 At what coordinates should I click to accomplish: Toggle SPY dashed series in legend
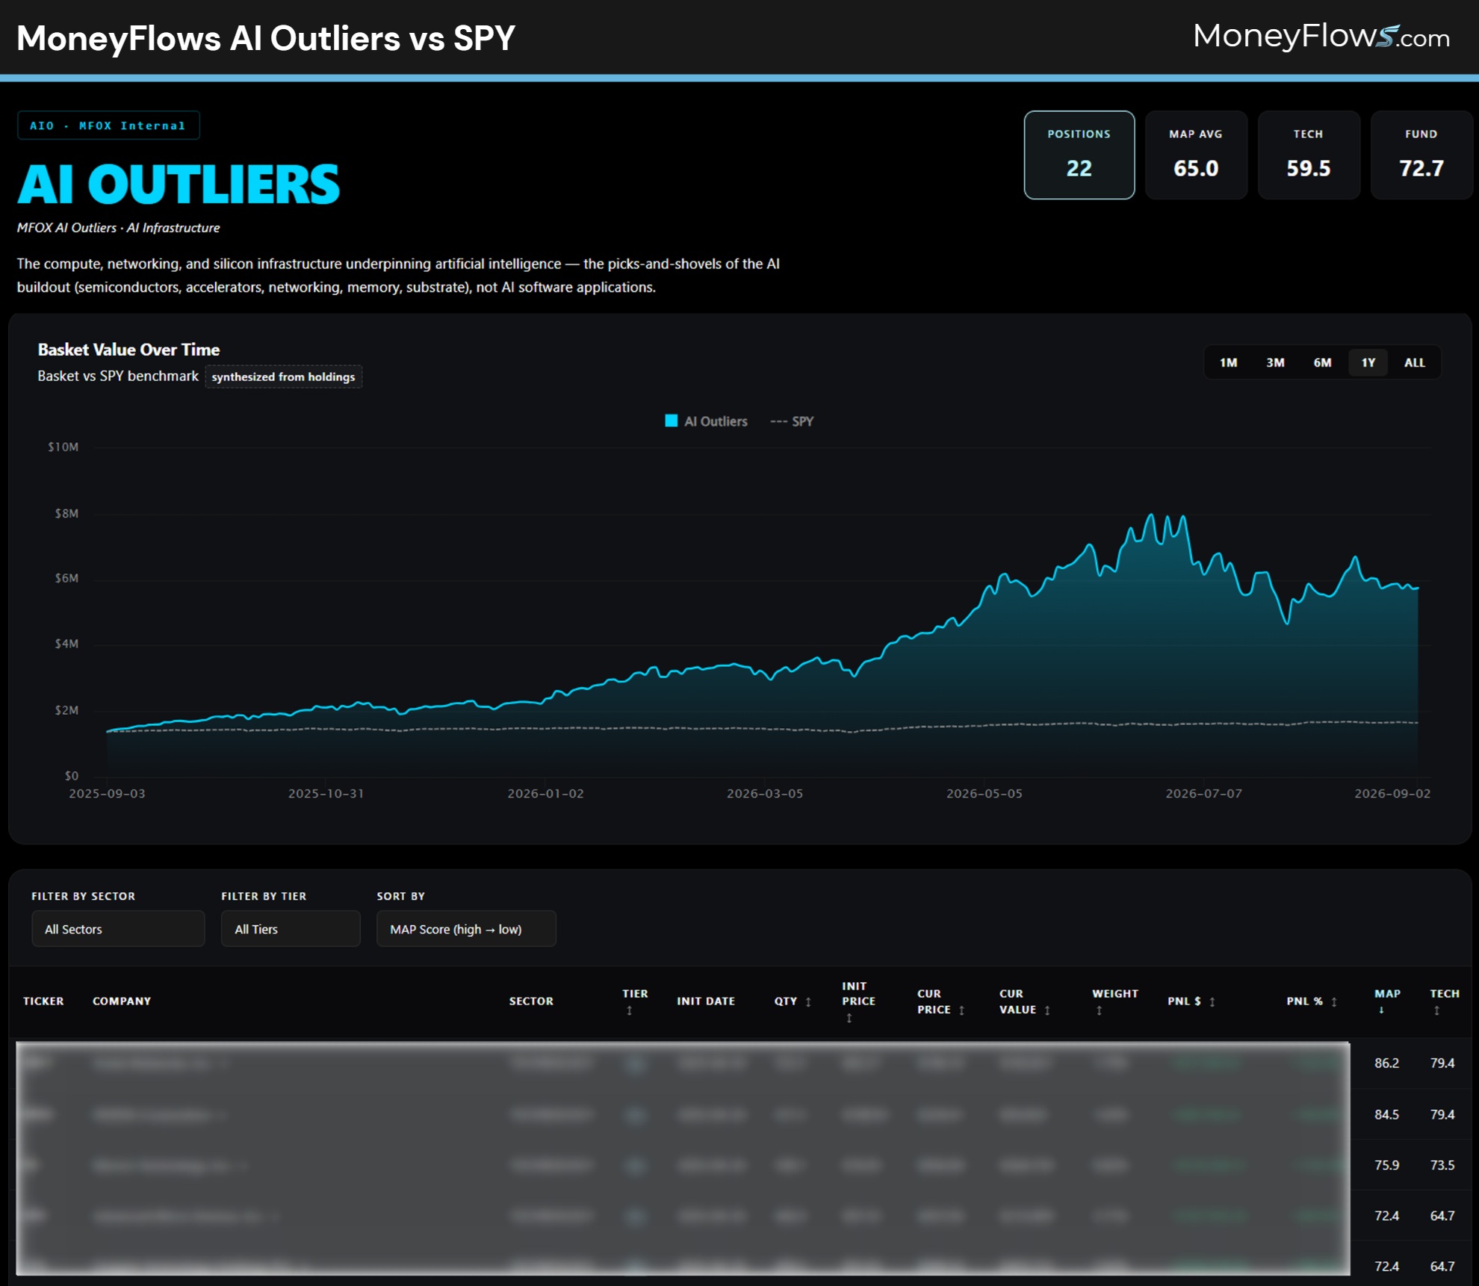click(792, 421)
